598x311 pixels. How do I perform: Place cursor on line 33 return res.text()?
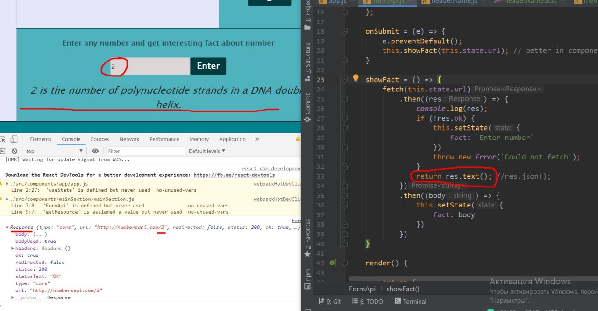pyautogui.click(x=454, y=176)
